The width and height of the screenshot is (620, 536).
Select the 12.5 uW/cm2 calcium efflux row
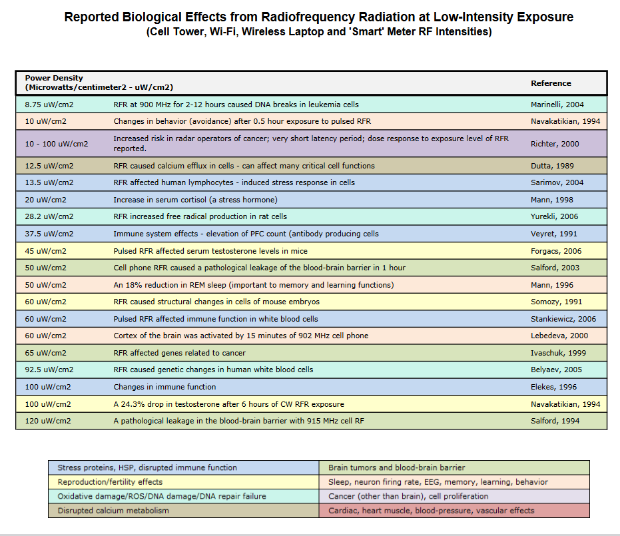click(x=244, y=166)
